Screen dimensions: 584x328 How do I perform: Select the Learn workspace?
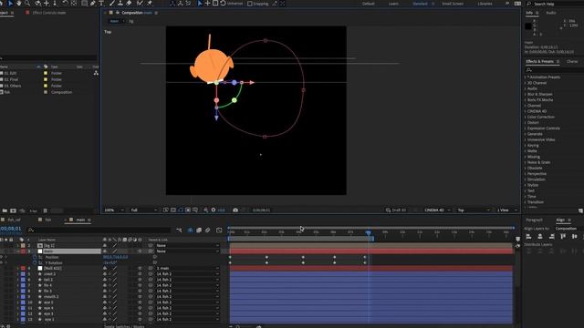[x=393, y=4]
